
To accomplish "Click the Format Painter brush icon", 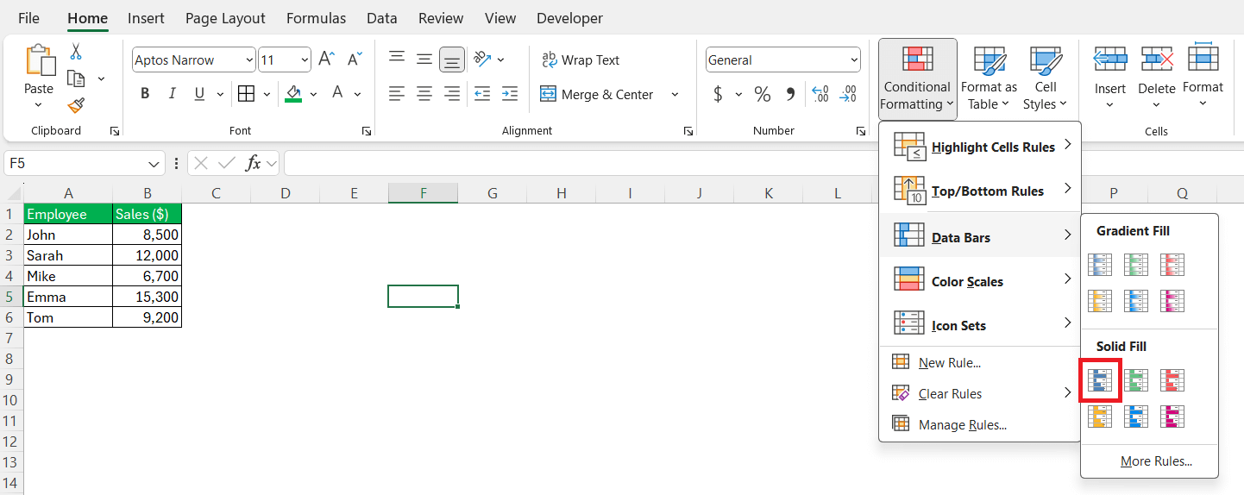I will pyautogui.click(x=76, y=105).
